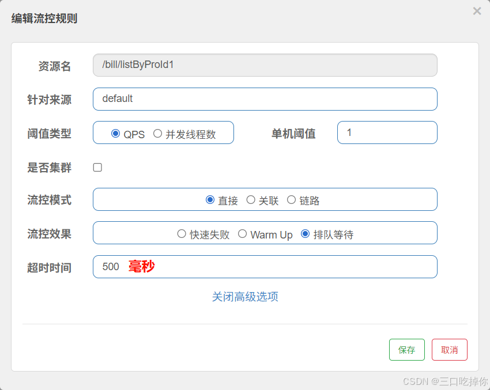Close the dialog with the X icon

click(x=477, y=11)
